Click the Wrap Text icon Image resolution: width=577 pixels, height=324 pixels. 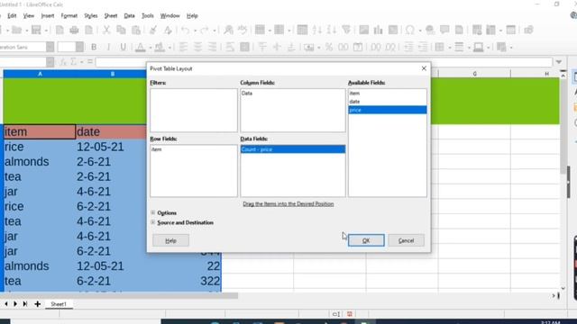coord(230,47)
